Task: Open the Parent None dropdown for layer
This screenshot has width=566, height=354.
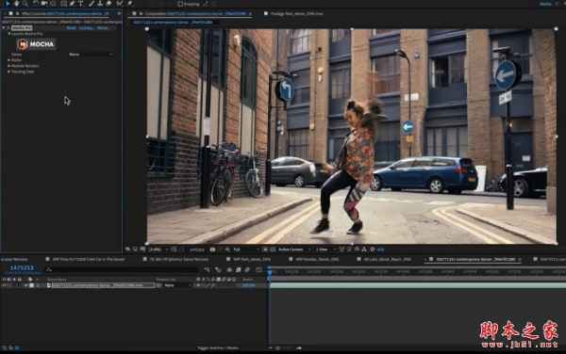Action: pyautogui.click(x=178, y=285)
